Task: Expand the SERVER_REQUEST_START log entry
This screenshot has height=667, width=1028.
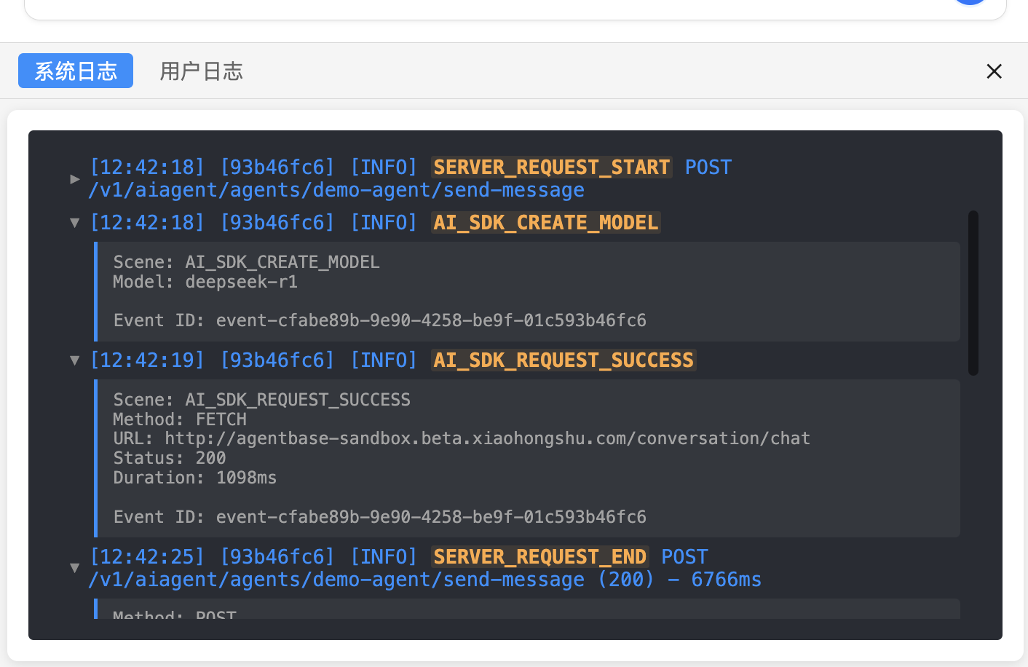Action: click(74, 178)
